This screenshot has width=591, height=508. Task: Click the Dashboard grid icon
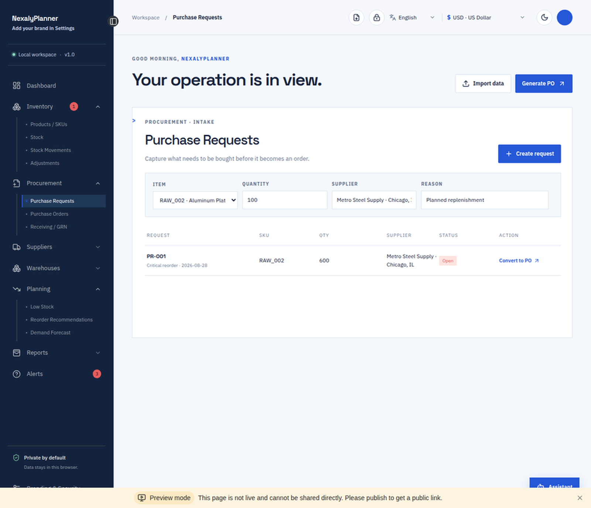point(17,86)
